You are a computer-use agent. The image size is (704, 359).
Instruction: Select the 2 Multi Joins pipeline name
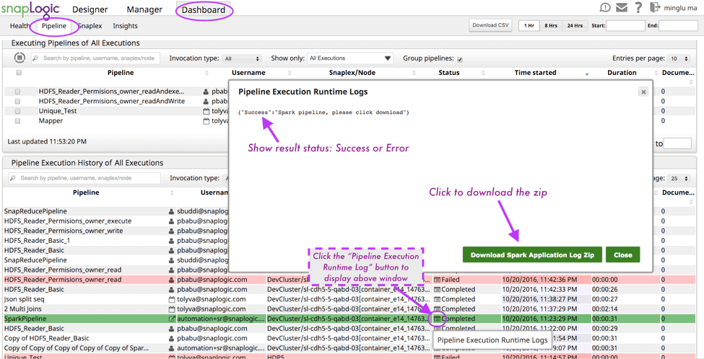coord(22,309)
